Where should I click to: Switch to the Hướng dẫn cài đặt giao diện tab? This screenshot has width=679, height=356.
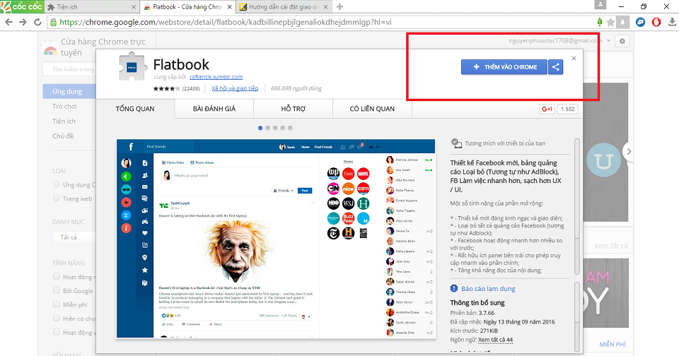coord(282,7)
